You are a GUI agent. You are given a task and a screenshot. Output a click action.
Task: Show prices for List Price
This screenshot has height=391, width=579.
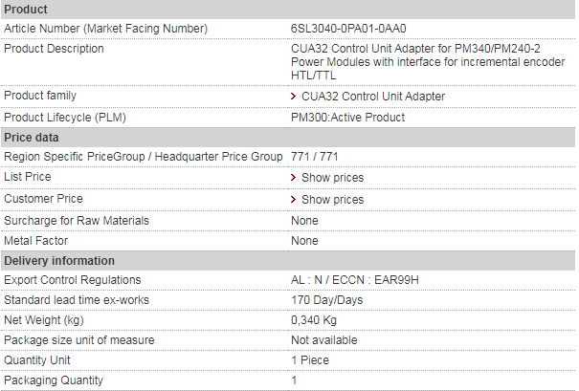coord(332,178)
